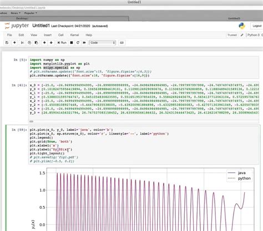Restart the kernel circular arrow icon
The height and width of the screenshot is (231, 263).
(78, 43)
